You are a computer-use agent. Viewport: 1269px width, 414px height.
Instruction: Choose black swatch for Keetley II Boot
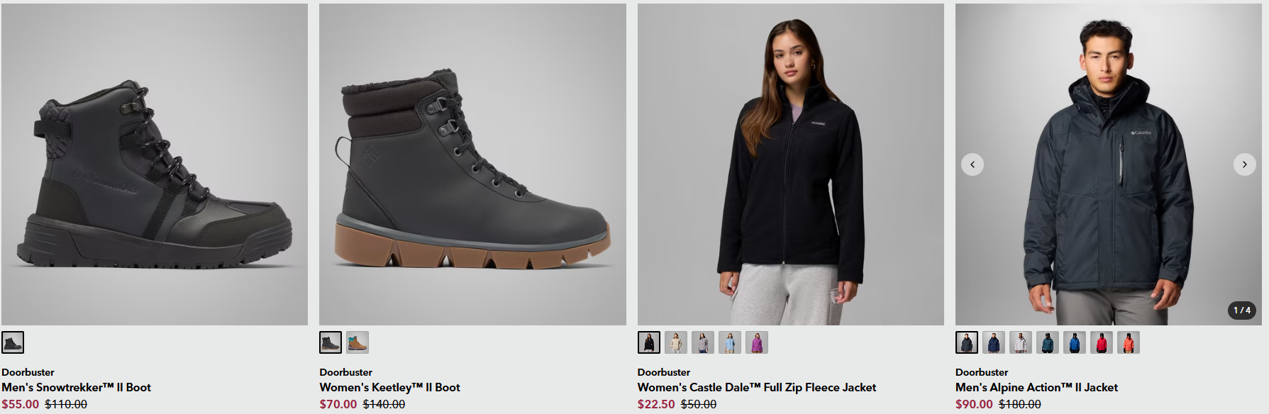click(331, 342)
